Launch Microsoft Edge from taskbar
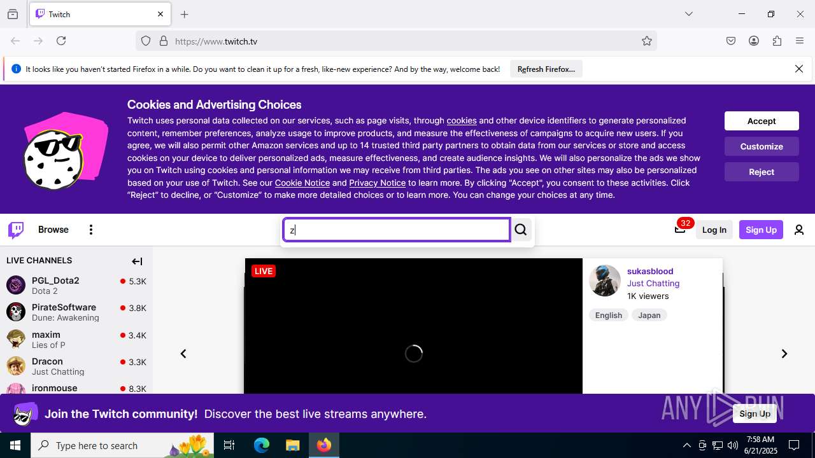Image resolution: width=815 pixels, height=458 pixels. (x=262, y=445)
